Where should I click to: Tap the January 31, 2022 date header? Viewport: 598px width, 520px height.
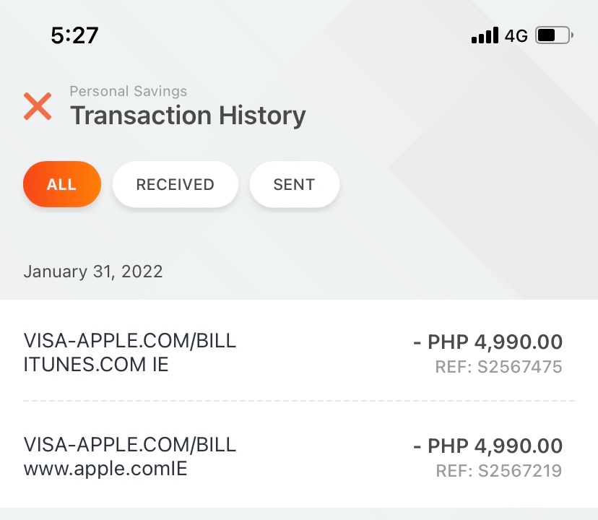93,272
